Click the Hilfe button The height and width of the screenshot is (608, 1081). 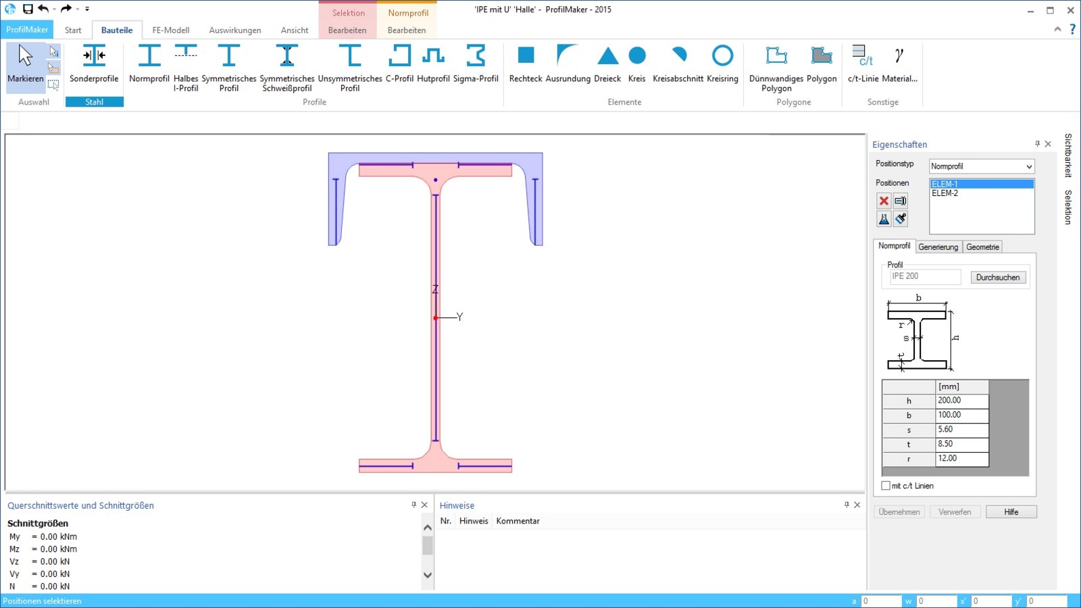coord(1011,512)
